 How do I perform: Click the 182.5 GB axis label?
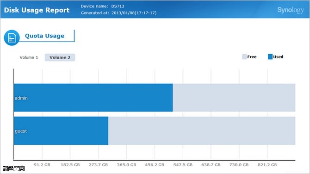click(70, 165)
